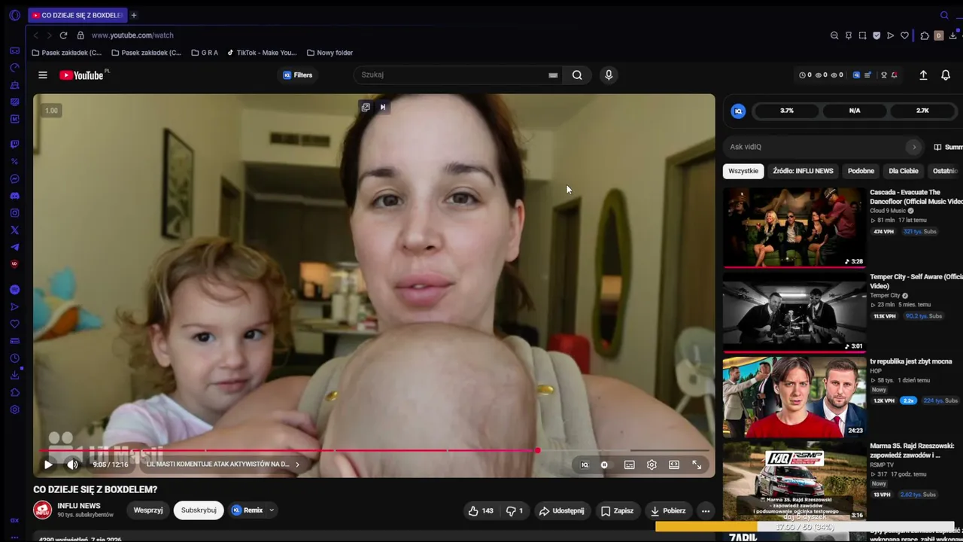This screenshot has width=963, height=542.
Task: Open Cascada Evacuate The Dancefloor thumbnail
Action: tap(794, 227)
